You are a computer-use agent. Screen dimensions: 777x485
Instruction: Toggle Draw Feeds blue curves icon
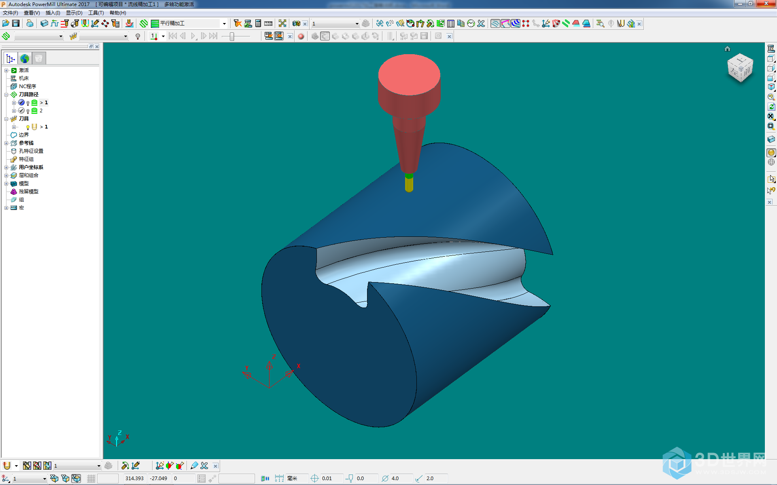(x=516, y=23)
